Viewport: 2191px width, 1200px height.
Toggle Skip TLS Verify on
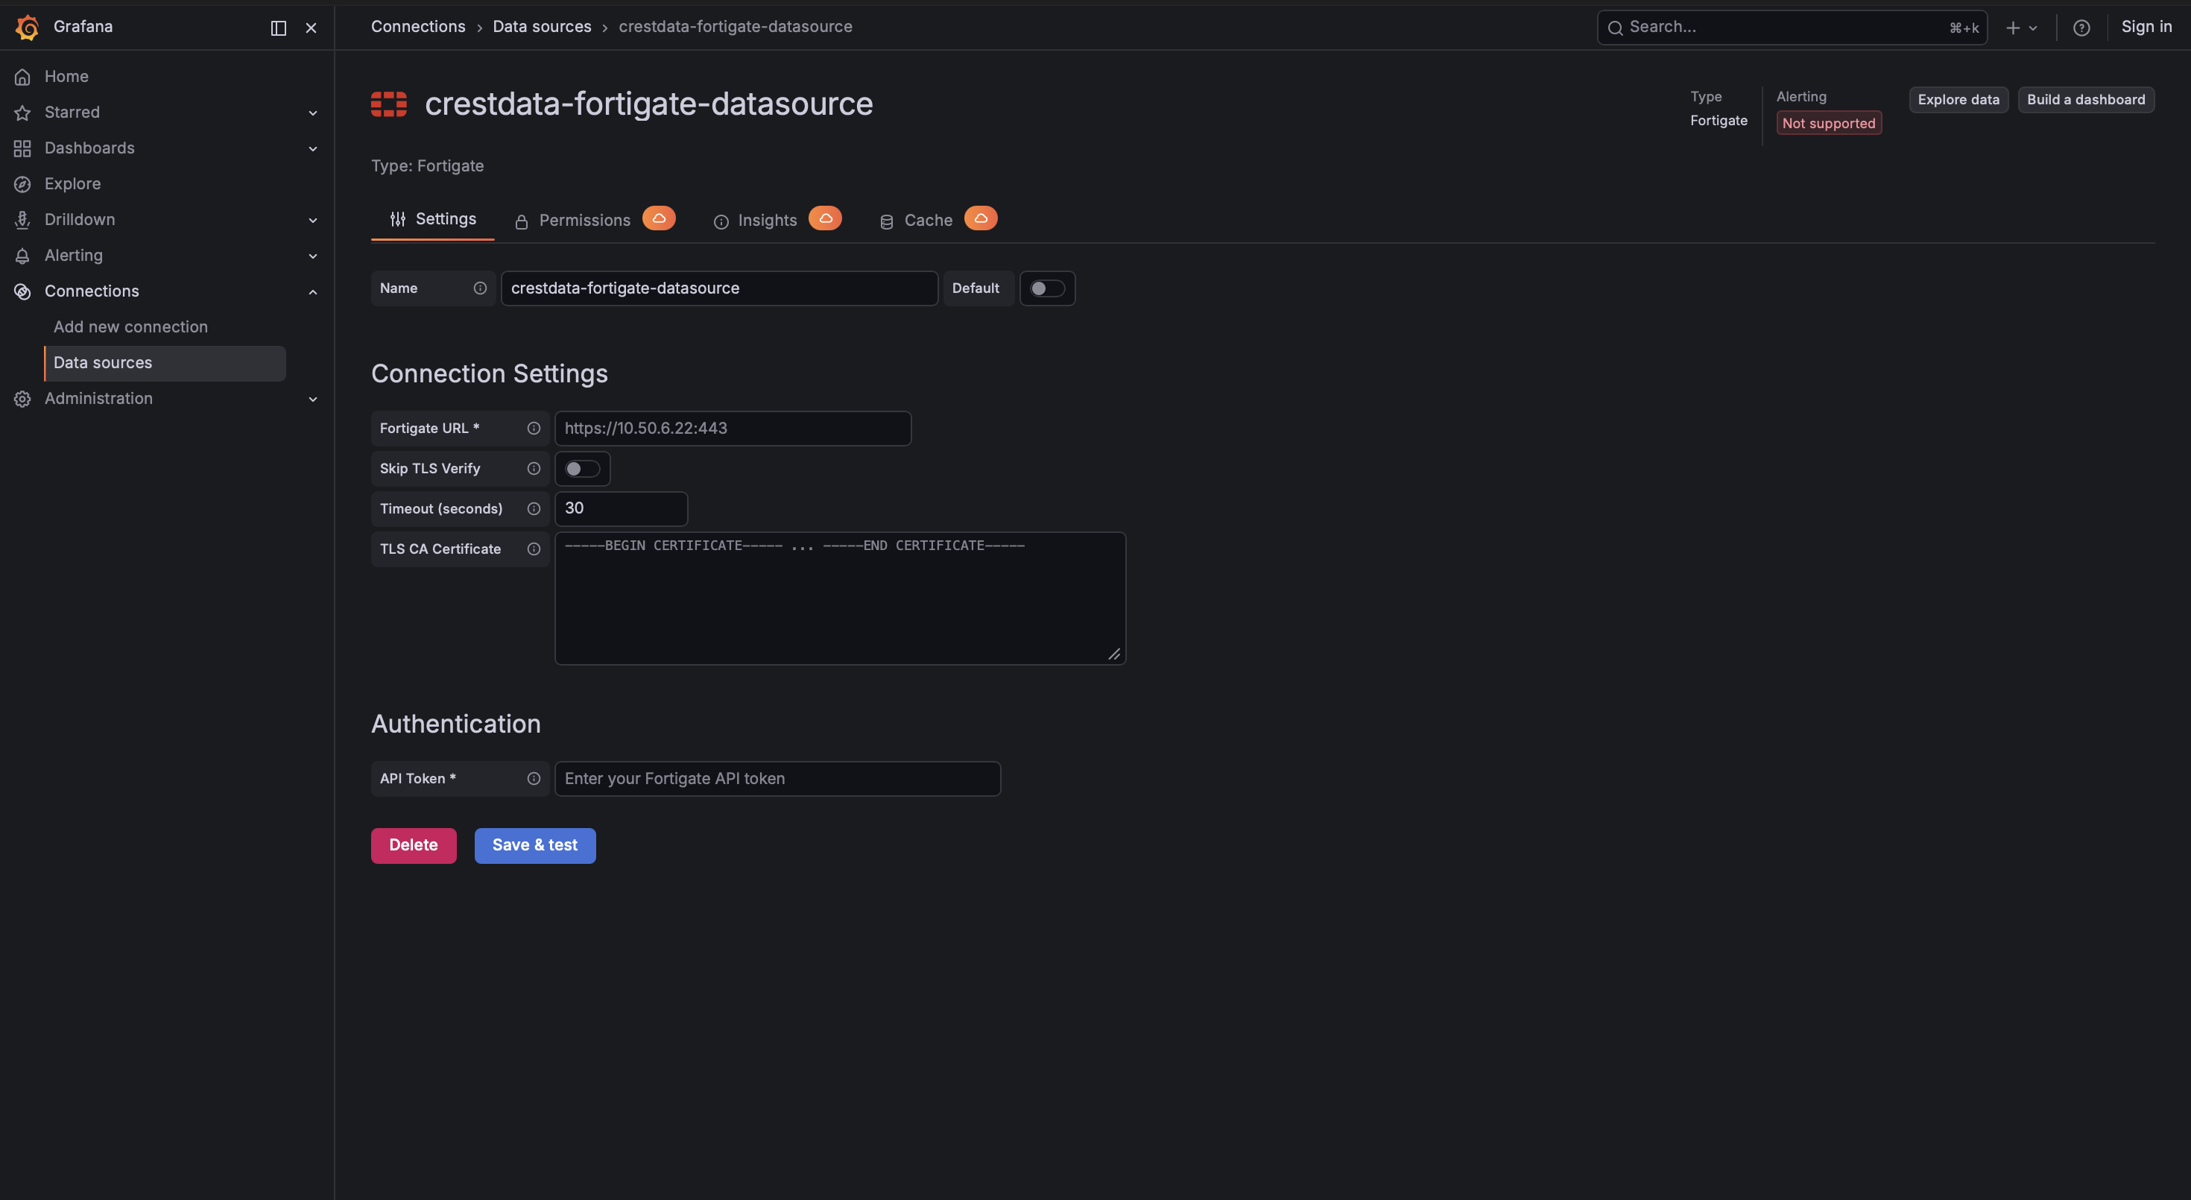(x=583, y=468)
